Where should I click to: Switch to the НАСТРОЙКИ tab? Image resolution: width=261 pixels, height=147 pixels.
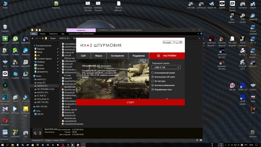167,56
